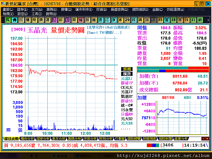Switch to the 基本分析 tab
The image size is (212, 159).
pos(59,139)
